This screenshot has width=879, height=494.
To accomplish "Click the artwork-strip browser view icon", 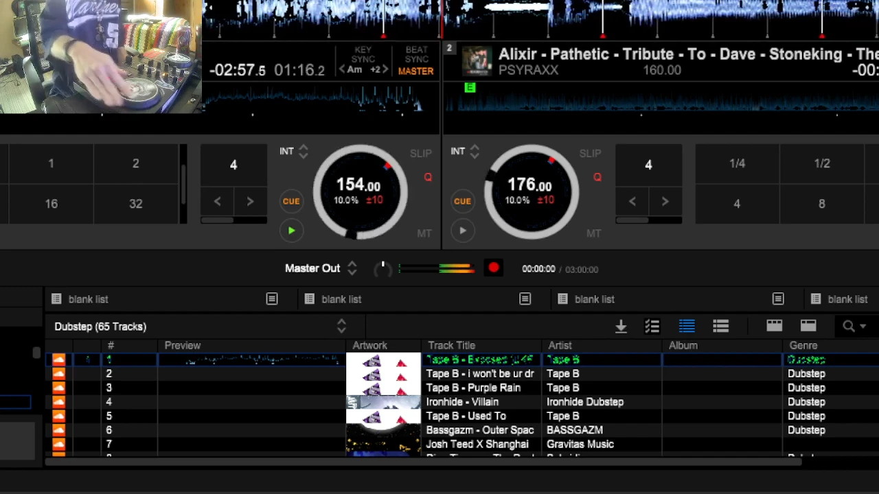I will click(774, 326).
